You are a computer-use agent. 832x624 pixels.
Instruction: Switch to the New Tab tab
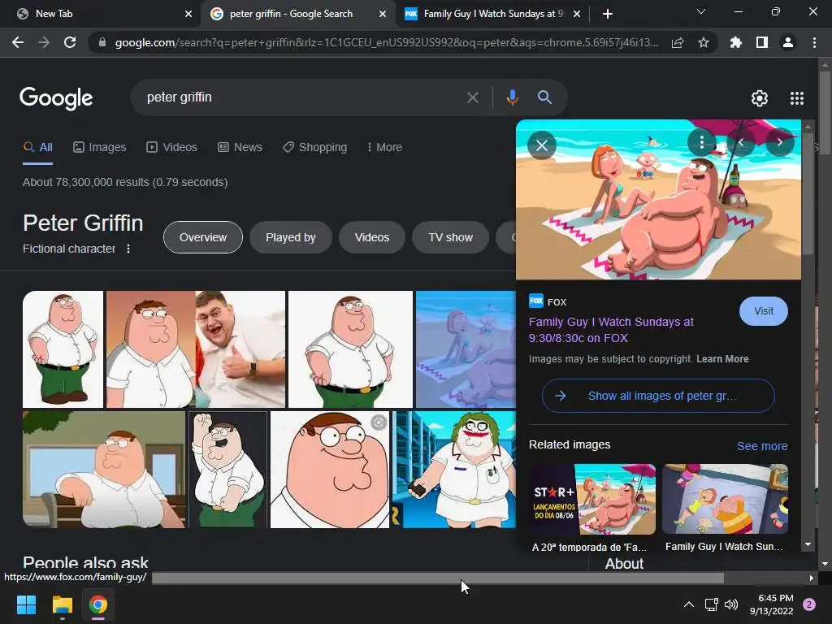tap(101, 14)
